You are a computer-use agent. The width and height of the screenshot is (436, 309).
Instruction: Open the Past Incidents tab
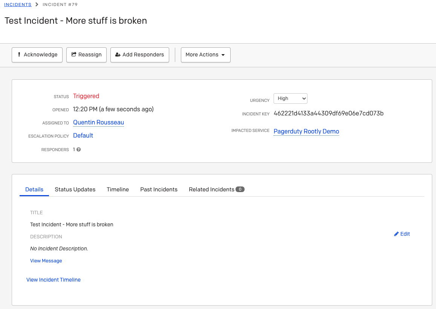(x=159, y=189)
